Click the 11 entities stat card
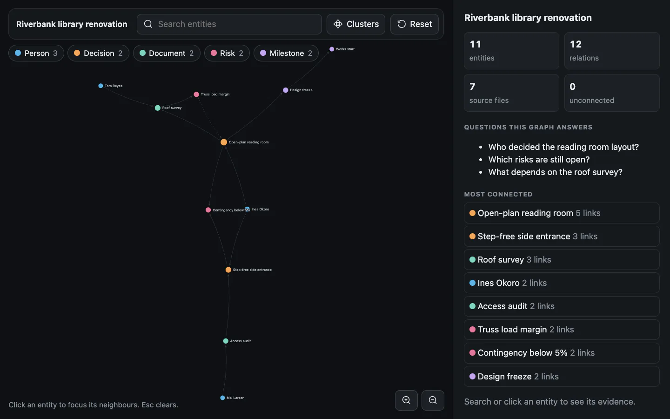 (x=511, y=51)
